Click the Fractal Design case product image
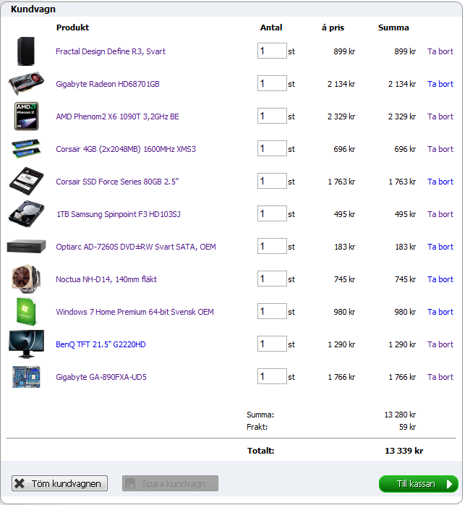Viewport: 465px width, 505px height. click(26, 51)
